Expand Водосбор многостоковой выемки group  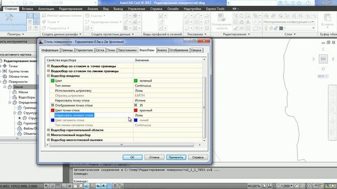point(48,140)
